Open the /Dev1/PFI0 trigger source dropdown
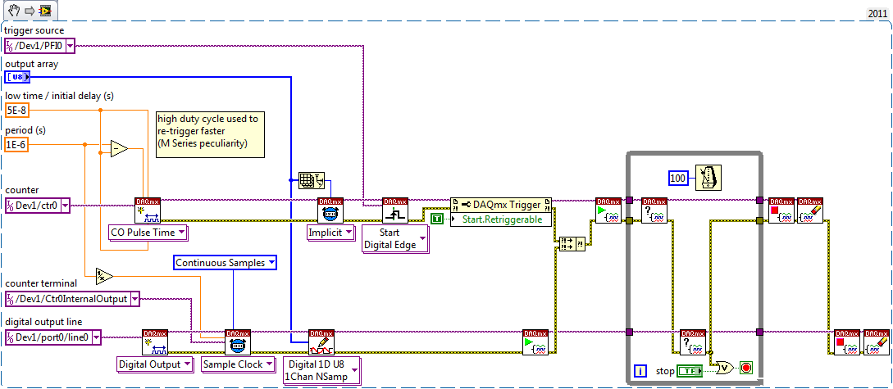Image resolution: width=893 pixels, height=389 pixels. pyautogui.click(x=70, y=46)
